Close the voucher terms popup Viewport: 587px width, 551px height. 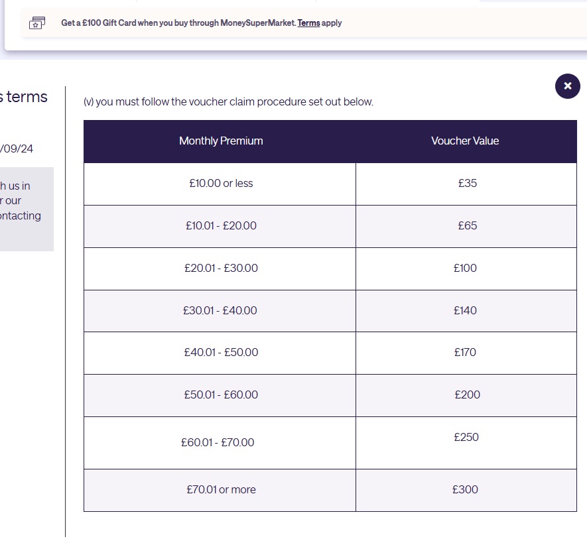[567, 86]
